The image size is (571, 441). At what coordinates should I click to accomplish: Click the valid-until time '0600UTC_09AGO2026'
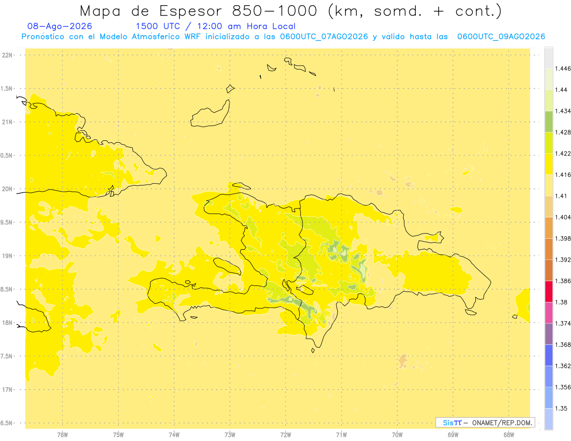[x=501, y=37]
